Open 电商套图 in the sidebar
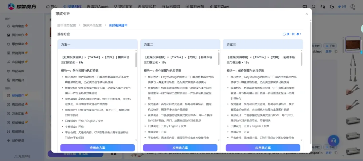This screenshot has width=363, height=161. click(18, 26)
